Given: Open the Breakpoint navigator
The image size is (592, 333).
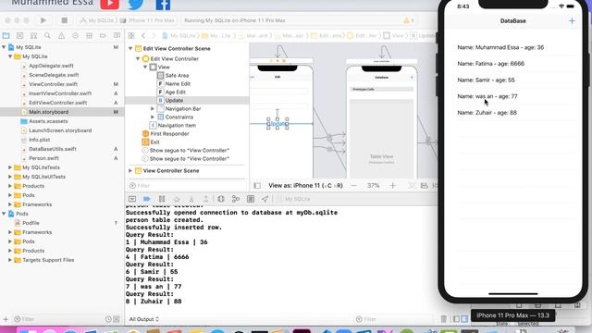Looking at the screenshot, I should pos(103,35).
